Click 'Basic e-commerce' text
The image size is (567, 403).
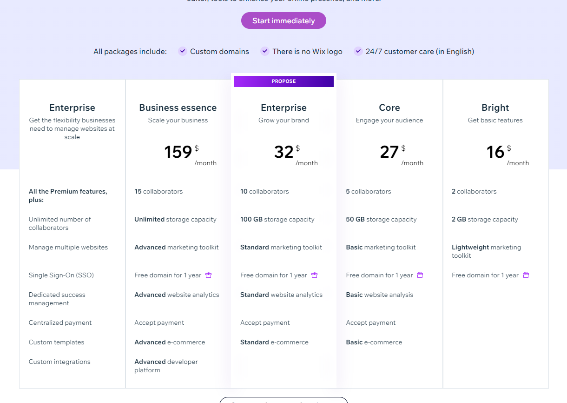point(374,342)
